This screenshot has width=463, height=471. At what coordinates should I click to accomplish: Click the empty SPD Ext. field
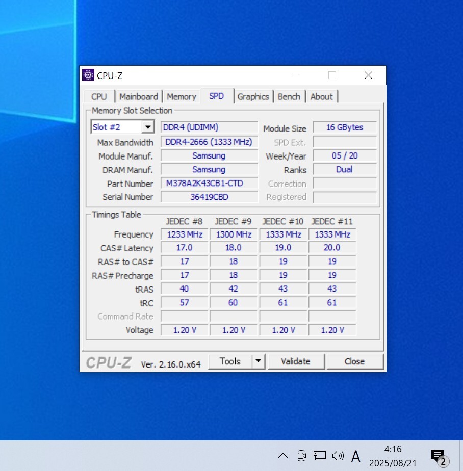tap(345, 142)
